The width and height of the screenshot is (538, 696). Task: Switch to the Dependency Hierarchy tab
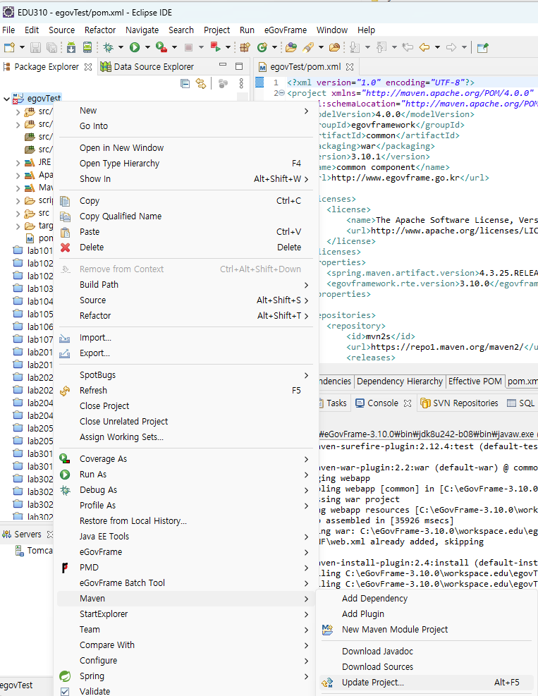[x=400, y=381]
